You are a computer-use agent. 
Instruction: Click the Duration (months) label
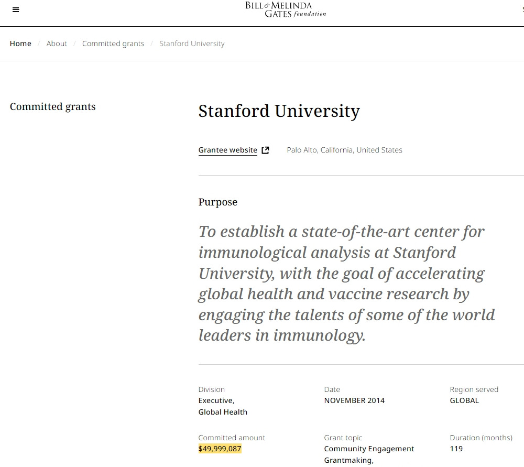(x=481, y=438)
